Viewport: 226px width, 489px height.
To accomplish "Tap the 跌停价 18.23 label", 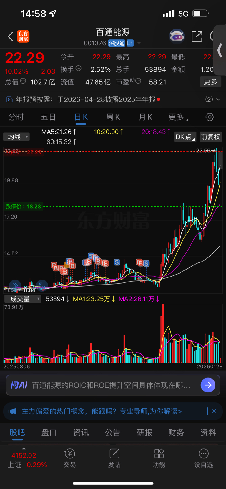I will click(x=23, y=207).
